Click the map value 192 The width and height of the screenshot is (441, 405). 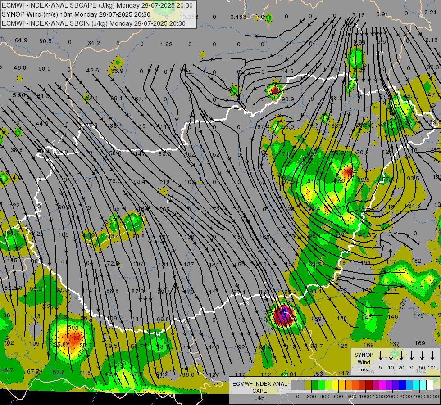point(240,347)
